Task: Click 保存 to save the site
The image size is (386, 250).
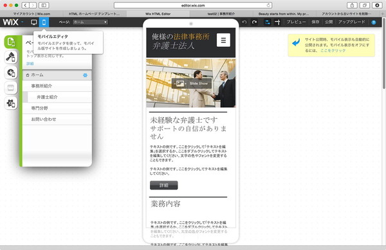Action: tap(315, 22)
